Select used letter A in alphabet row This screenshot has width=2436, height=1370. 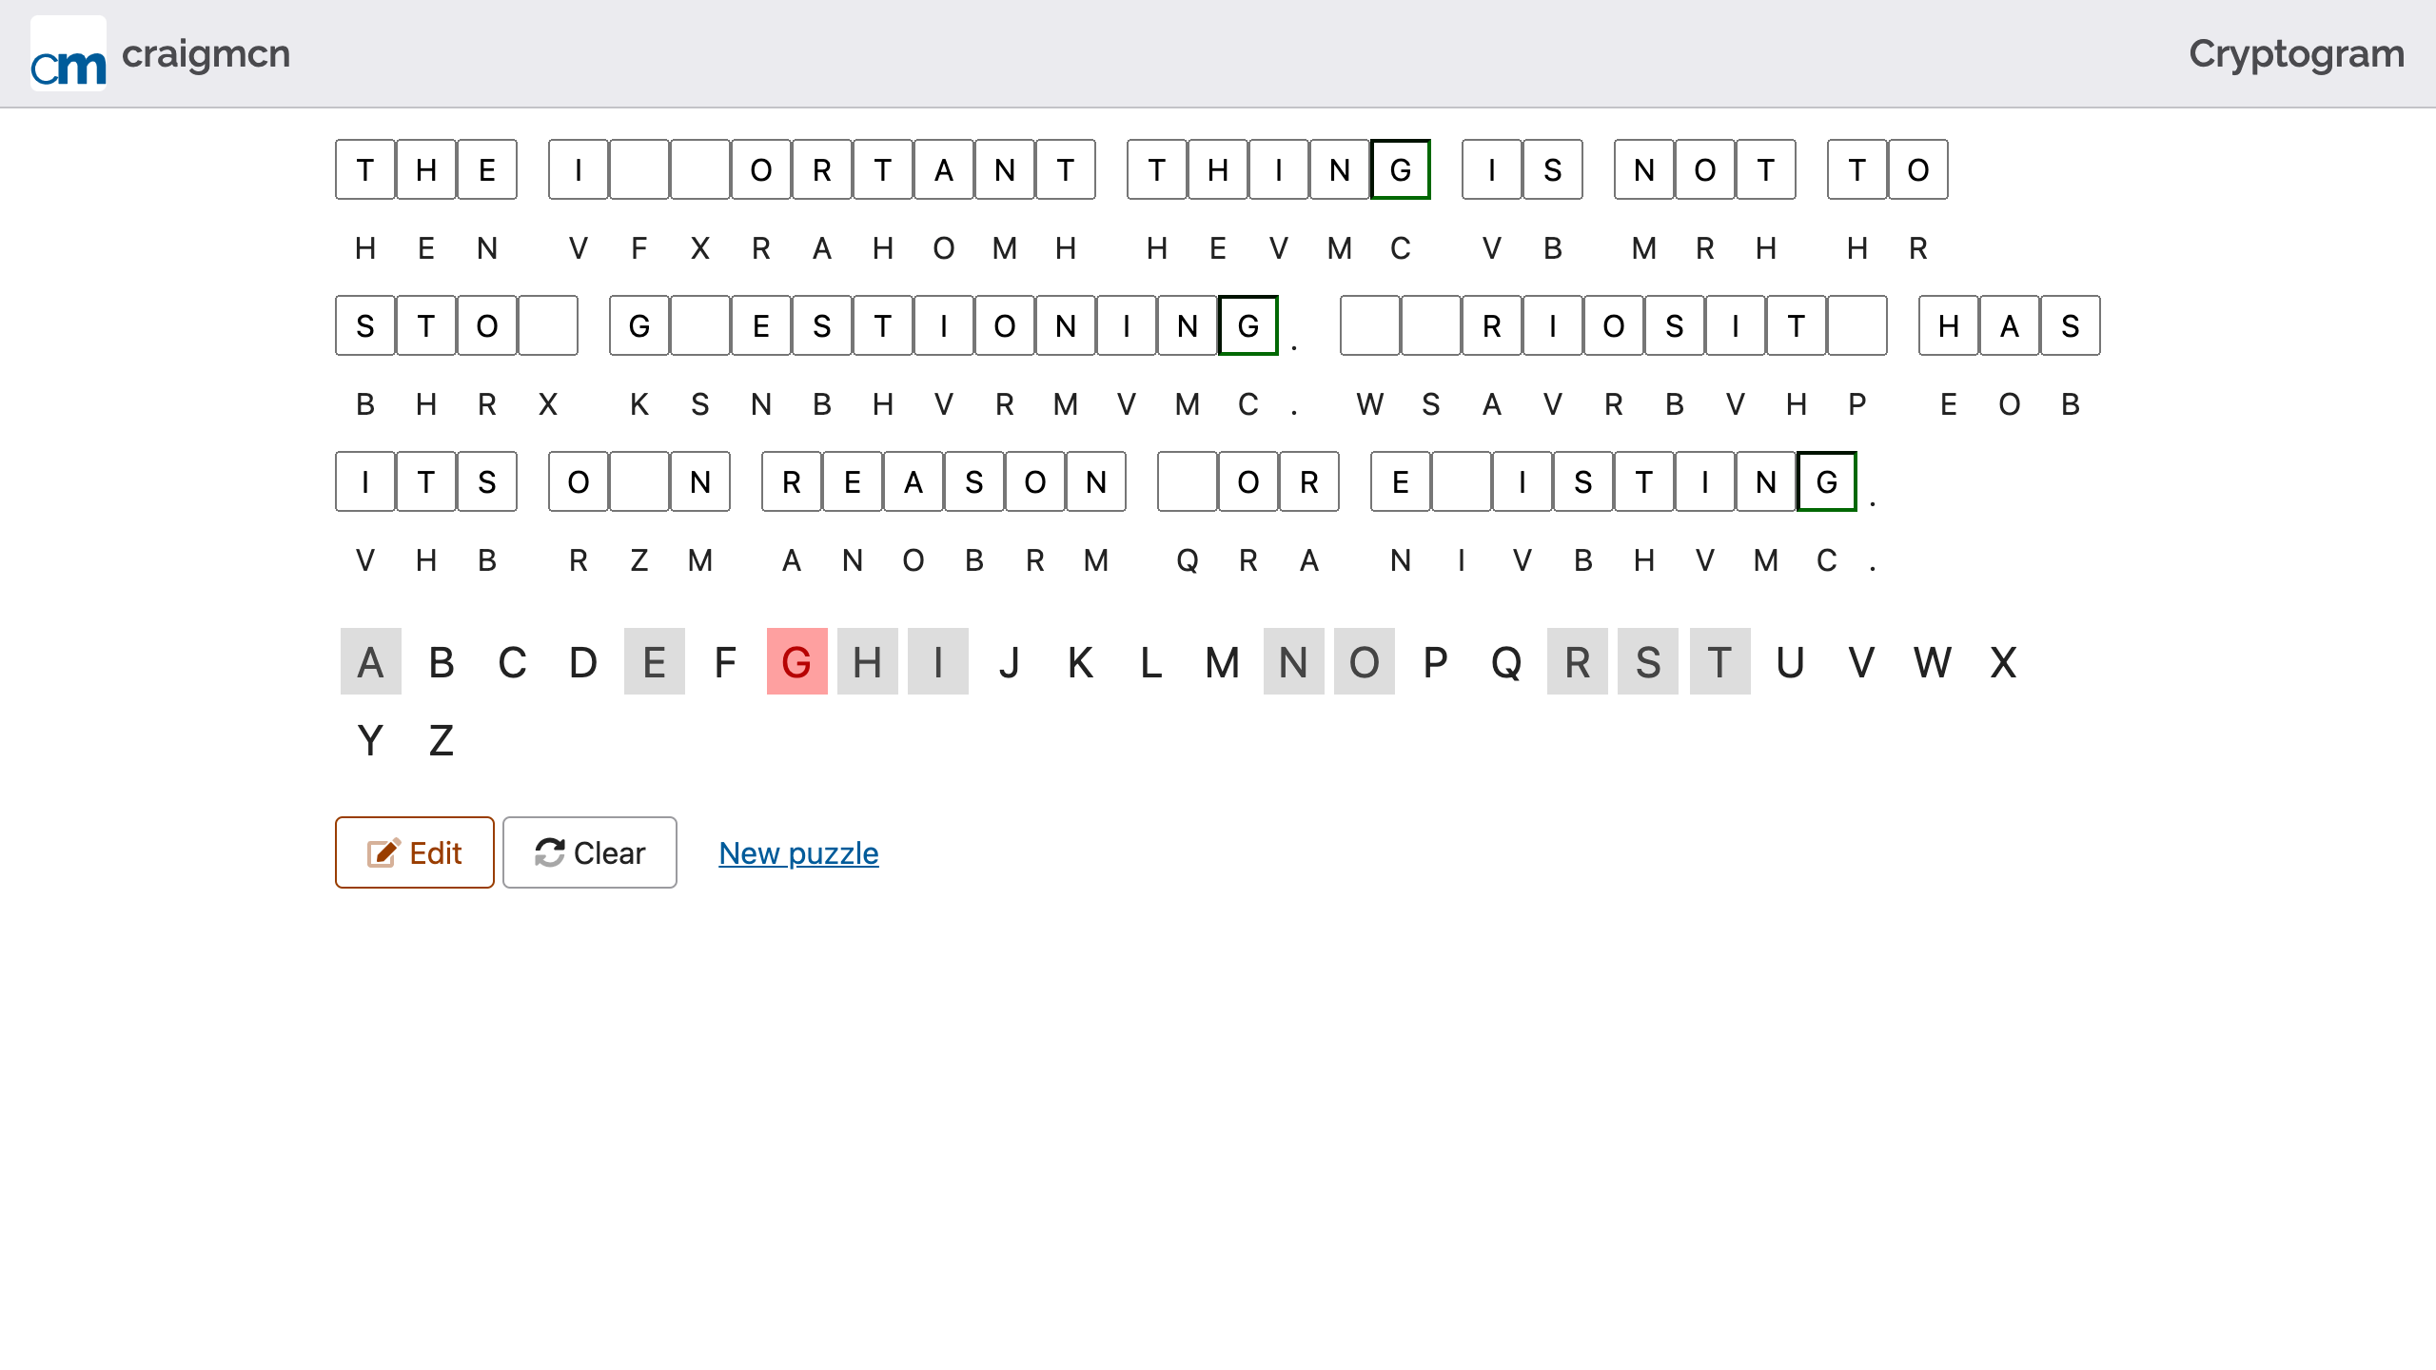pyautogui.click(x=370, y=662)
